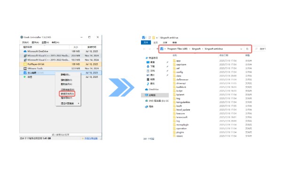This screenshot has height=175, width=282.
Task: Click the OneDrive cloud icon in the Explorer sidebar
Action: (x=147, y=90)
